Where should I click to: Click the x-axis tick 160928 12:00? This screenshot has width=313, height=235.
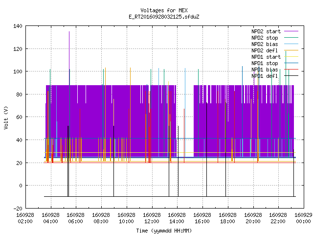(x=152, y=218)
